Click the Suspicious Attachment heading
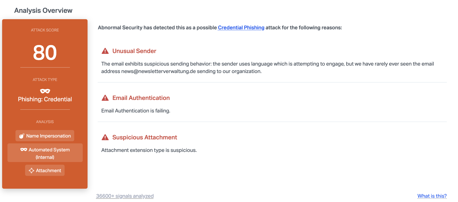This screenshot has width=458, height=202. click(x=145, y=137)
